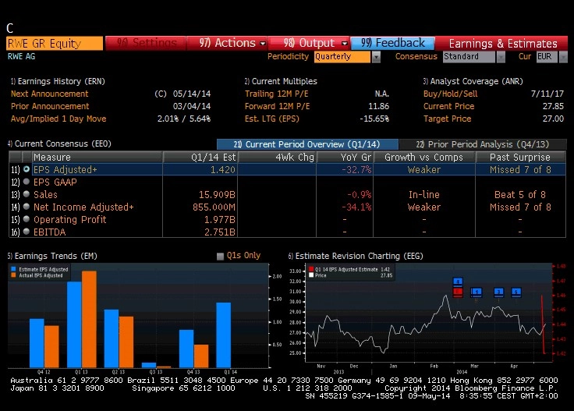Click the Q1/14 Est column header

pyautogui.click(x=200, y=157)
